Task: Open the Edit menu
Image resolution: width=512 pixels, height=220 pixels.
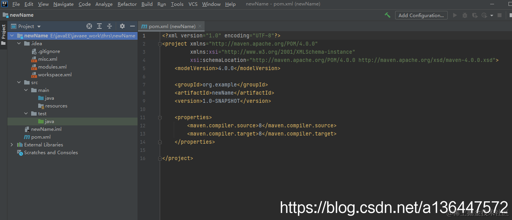Action: point(29,4)
